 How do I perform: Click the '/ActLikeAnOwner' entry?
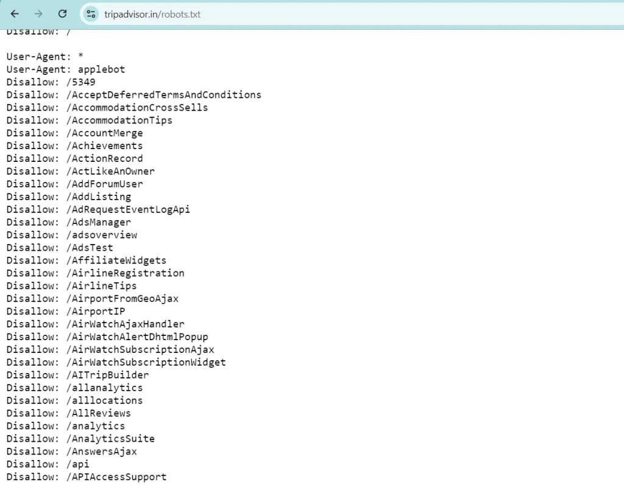(80, 171)
